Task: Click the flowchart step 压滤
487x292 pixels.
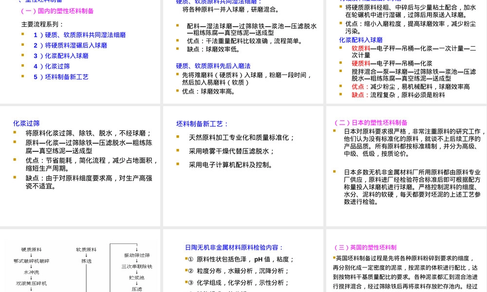Action: point(137,289)
